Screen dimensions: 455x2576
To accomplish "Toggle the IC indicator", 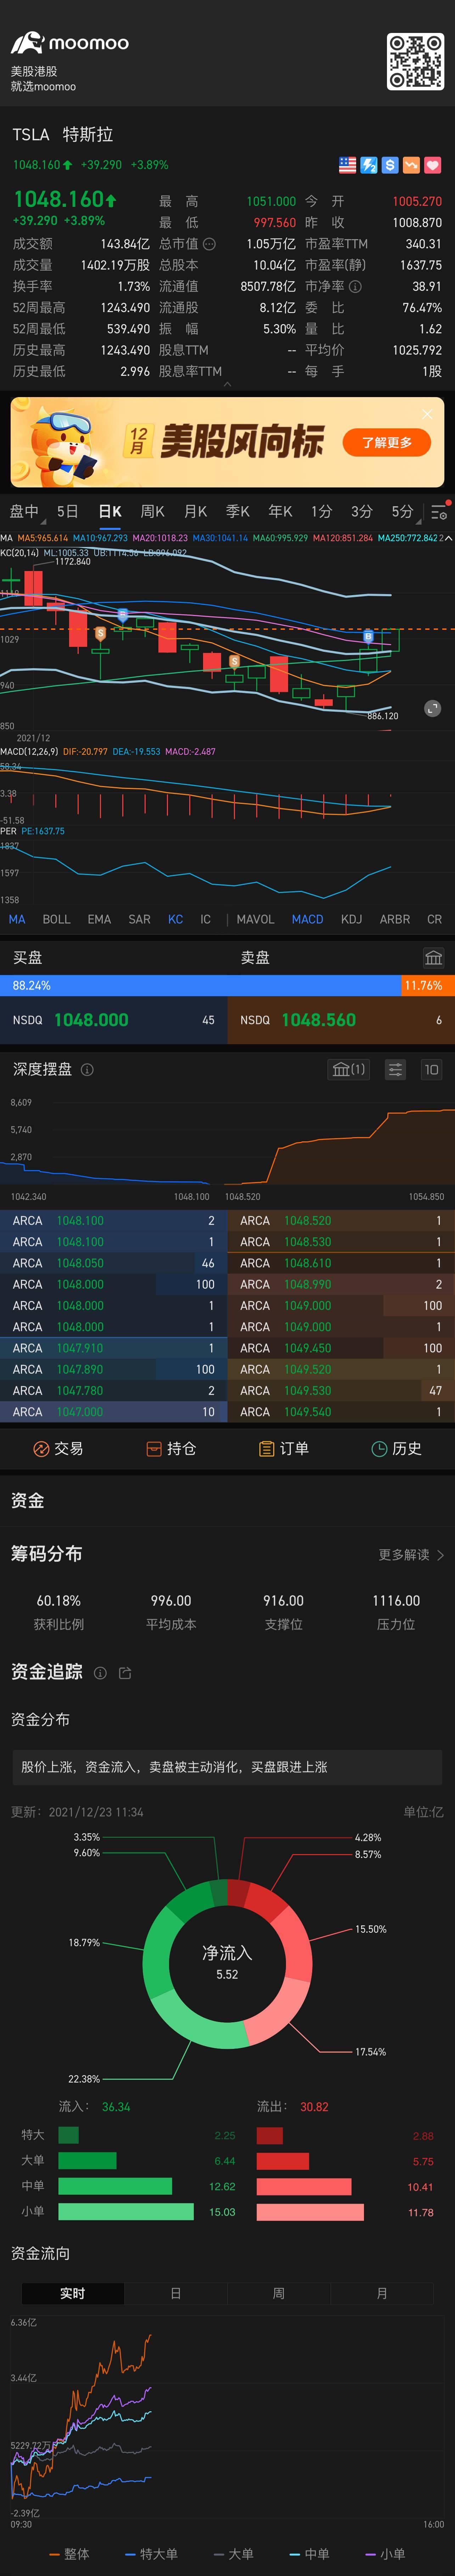I will click(205, 919).
